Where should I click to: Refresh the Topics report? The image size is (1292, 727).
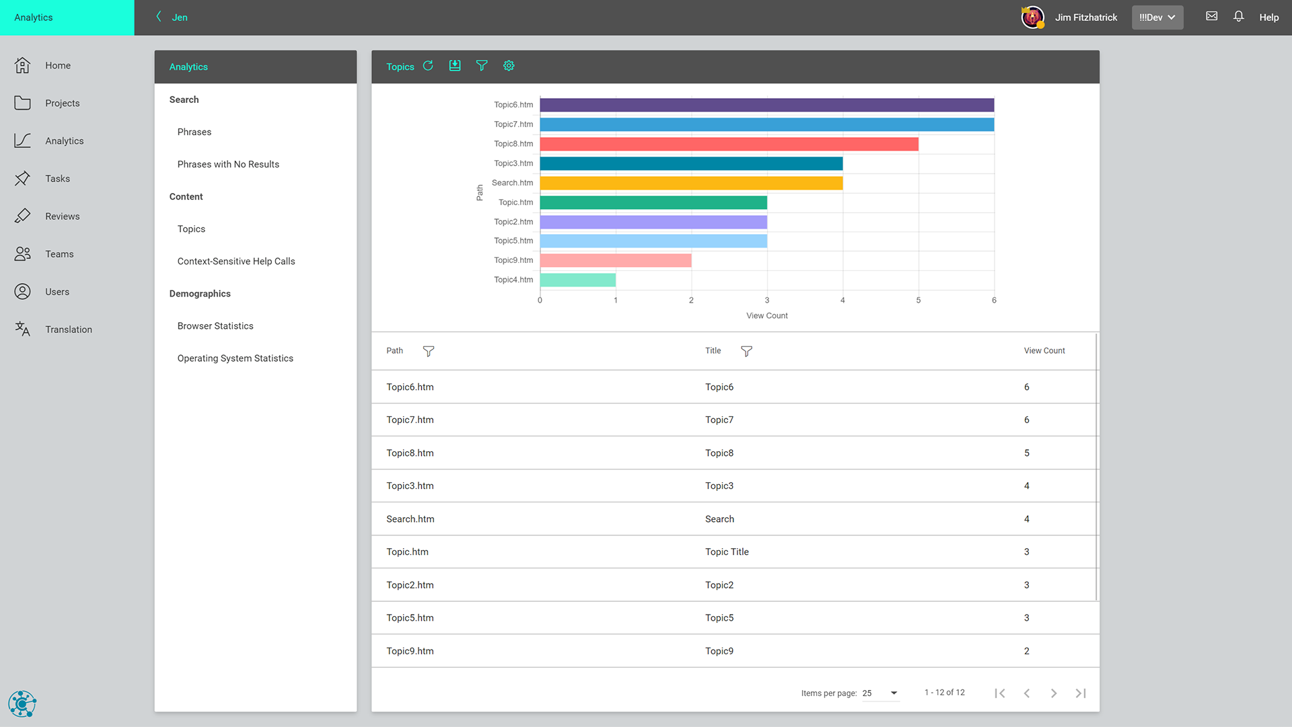428,66
